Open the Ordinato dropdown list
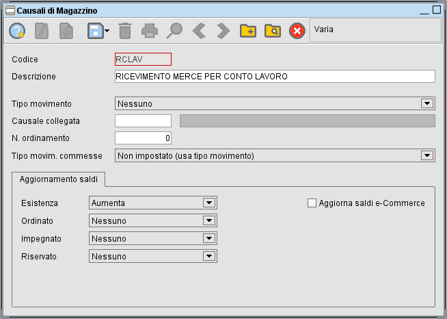Viewport: 447px width, 319px height. pyautogui.click(x=209, y=221)
